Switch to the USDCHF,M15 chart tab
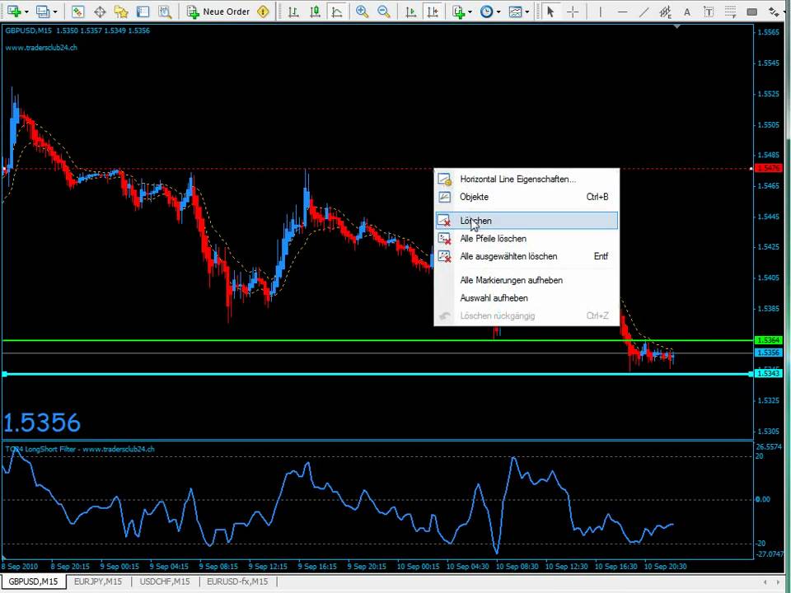The height and width of the screenshot is (593, 791). click(x=165, y=581)
